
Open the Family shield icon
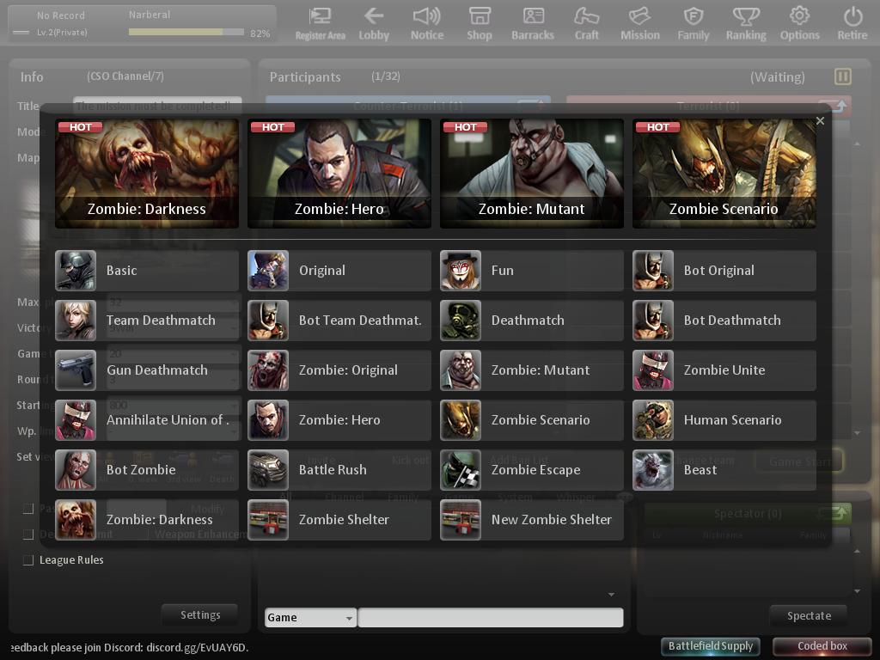(x=694, y=23)
